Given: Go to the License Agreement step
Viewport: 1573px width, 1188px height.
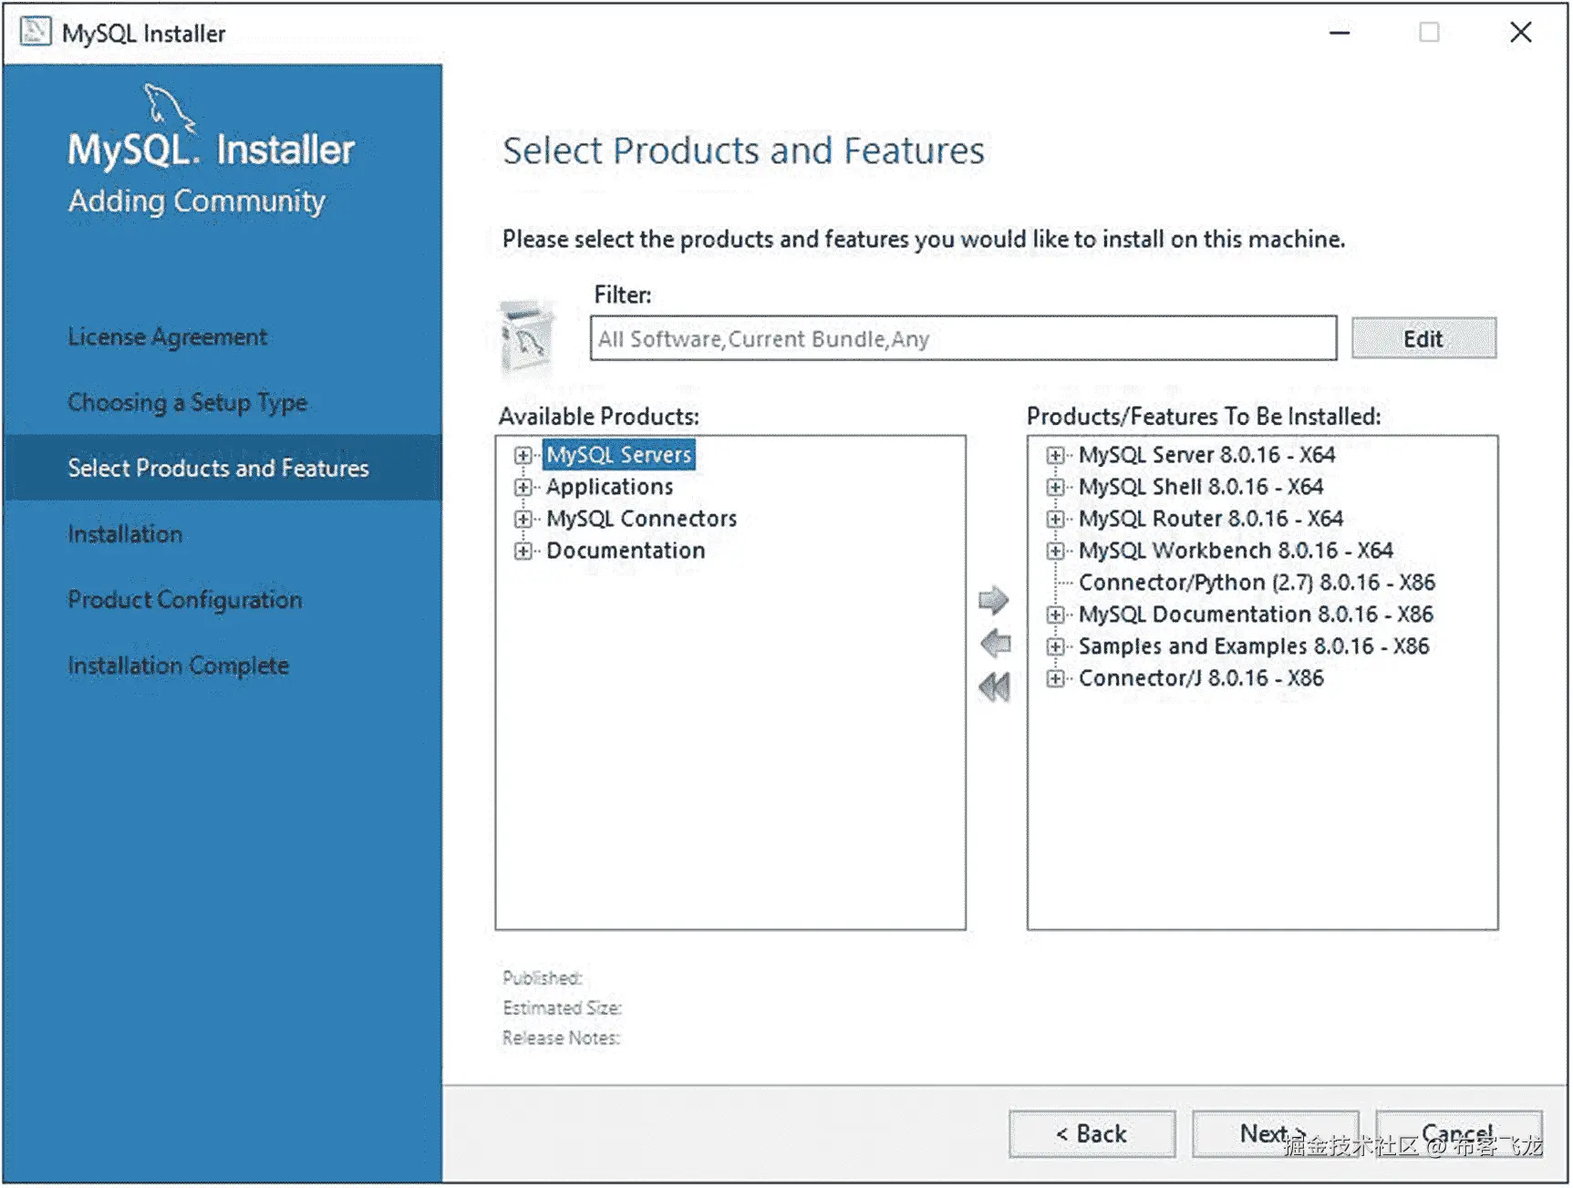Looking at the screenshot, I should tap(168, 337).
